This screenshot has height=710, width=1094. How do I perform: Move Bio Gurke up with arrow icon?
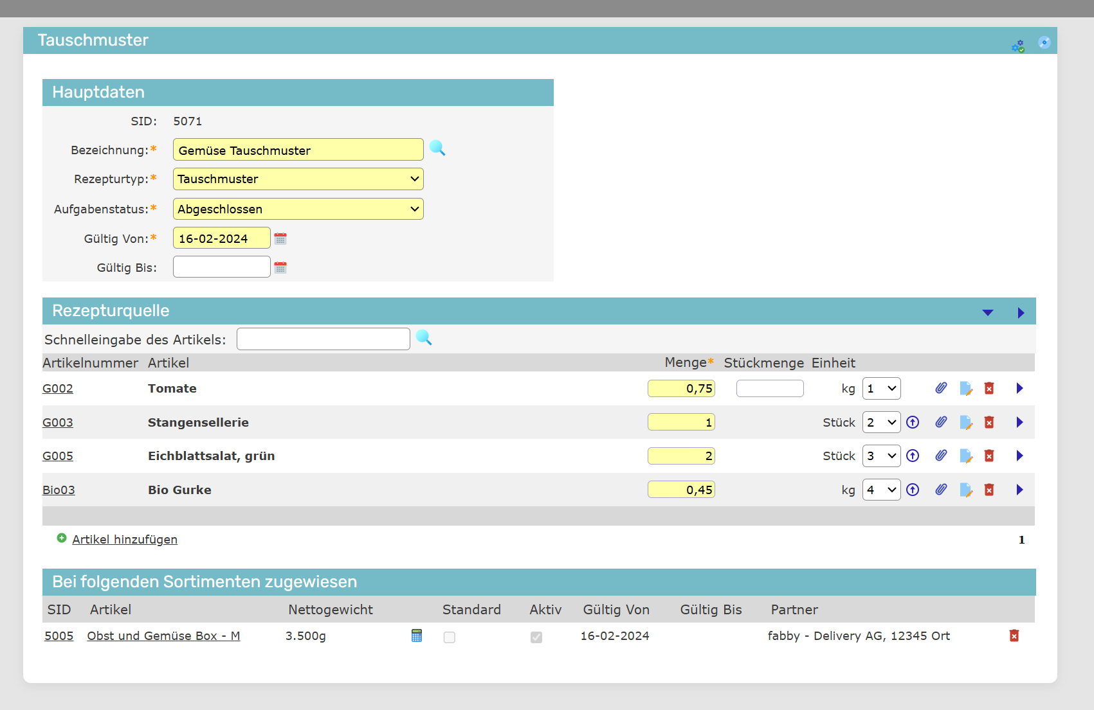(913, 490)
